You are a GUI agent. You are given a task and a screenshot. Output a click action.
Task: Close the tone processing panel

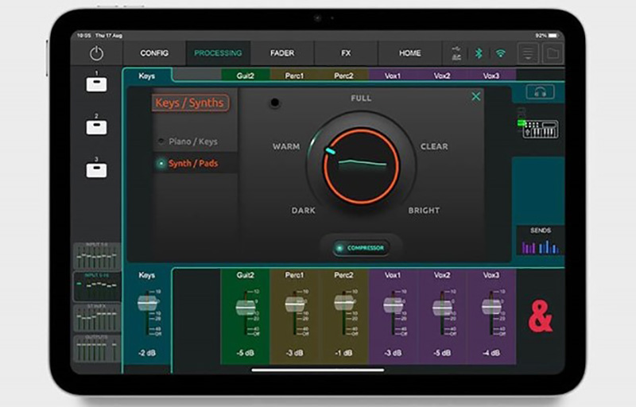point(475,96)
